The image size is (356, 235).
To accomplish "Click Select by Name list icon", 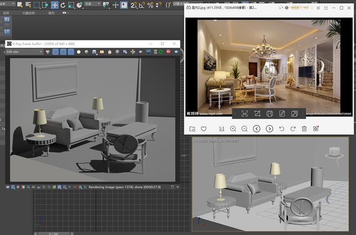I will point(28,5).
